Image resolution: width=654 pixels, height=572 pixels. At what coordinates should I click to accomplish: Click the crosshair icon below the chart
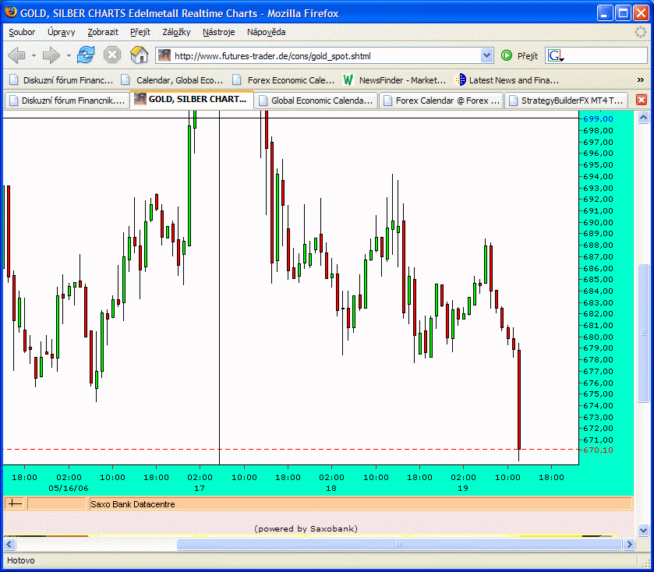(x=15, y=503)
